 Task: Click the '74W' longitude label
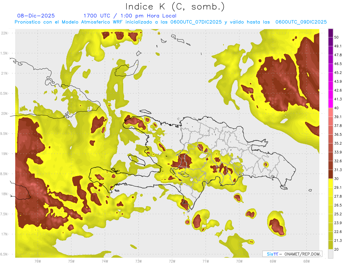pos(105,261)
